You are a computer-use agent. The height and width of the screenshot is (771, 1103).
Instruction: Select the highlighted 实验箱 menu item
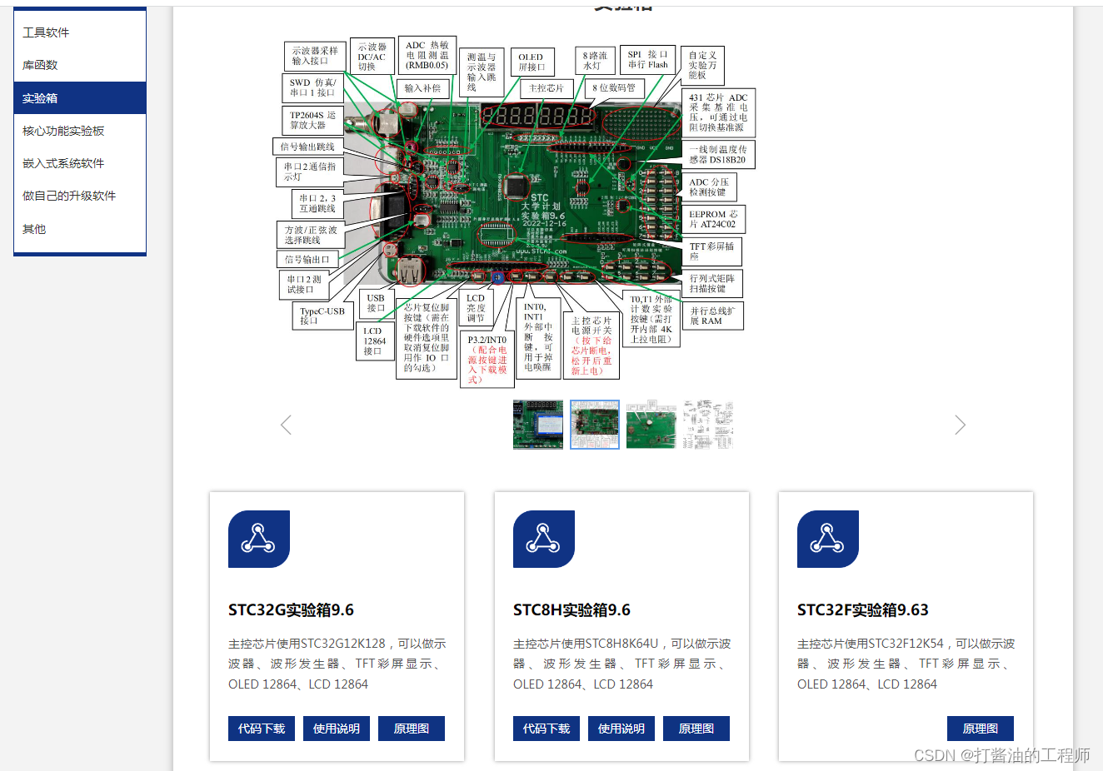pyautogui.click(x=80, y=98)
